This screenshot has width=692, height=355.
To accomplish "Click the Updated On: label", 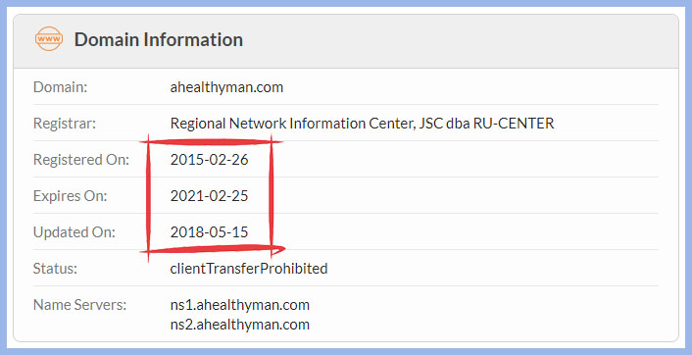I will [x=74, y=231].
